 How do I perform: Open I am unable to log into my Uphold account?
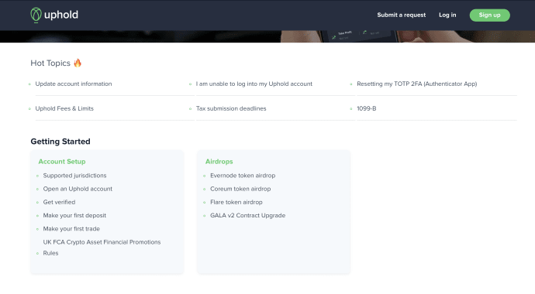click(254, 84)
